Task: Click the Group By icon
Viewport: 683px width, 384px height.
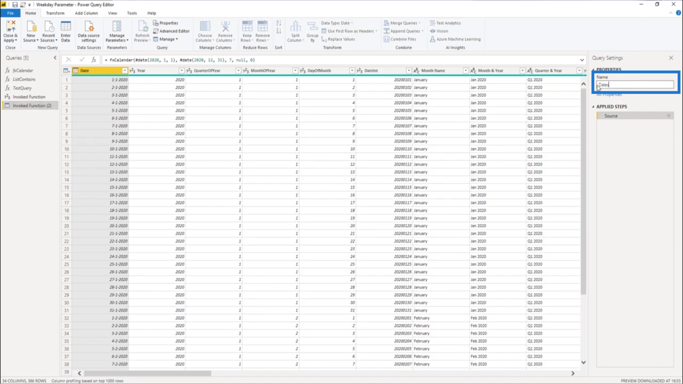Action: 312,31
